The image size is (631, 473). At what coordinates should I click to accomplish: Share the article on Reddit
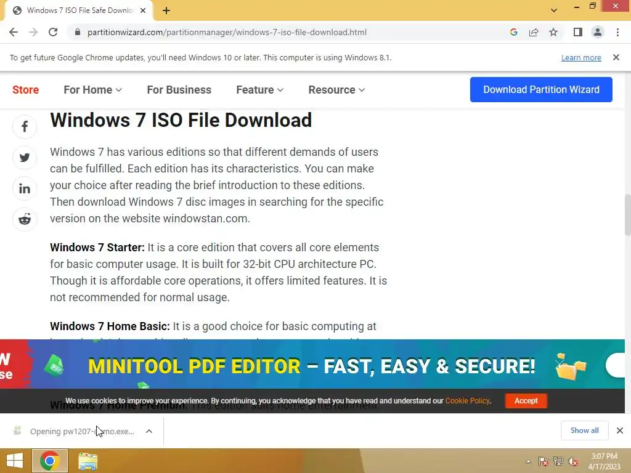(x=25, y=219)
